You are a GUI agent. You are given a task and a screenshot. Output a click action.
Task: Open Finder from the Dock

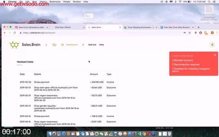tap(49, 134)
